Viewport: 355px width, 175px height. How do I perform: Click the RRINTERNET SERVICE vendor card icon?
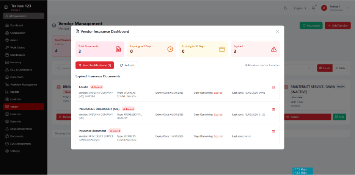tap(286, 87)
